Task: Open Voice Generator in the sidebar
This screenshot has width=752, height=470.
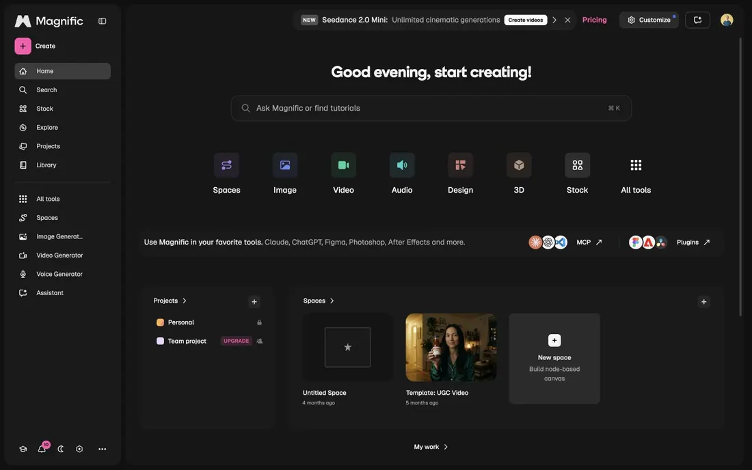Action: tap(62, 274)
